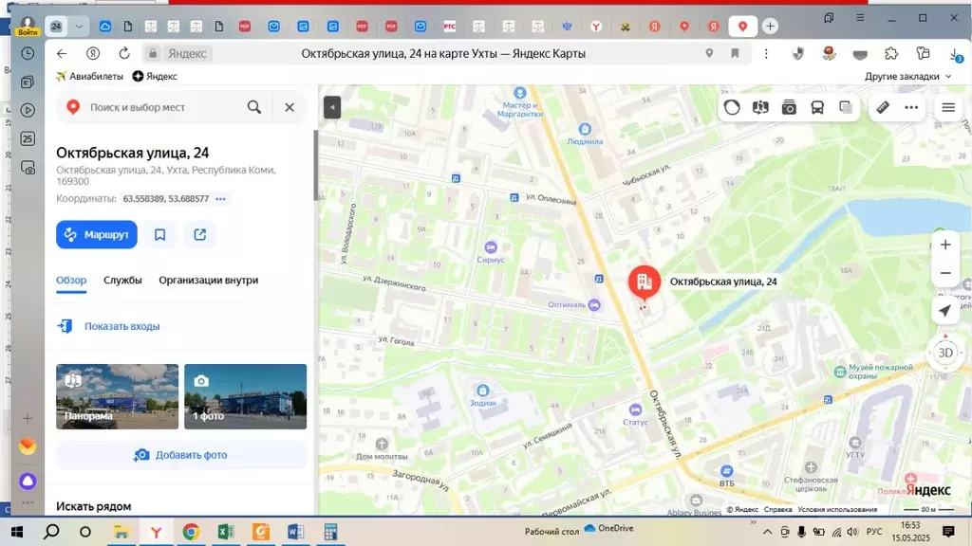Switch to the Службы tab
The width and height of the screenshot is (972, 546).
point(122,280)
